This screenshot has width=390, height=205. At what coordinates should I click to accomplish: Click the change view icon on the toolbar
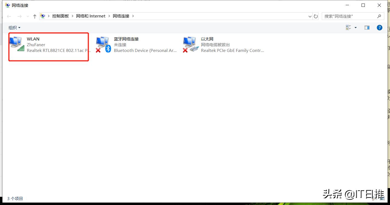coord(348,27)
